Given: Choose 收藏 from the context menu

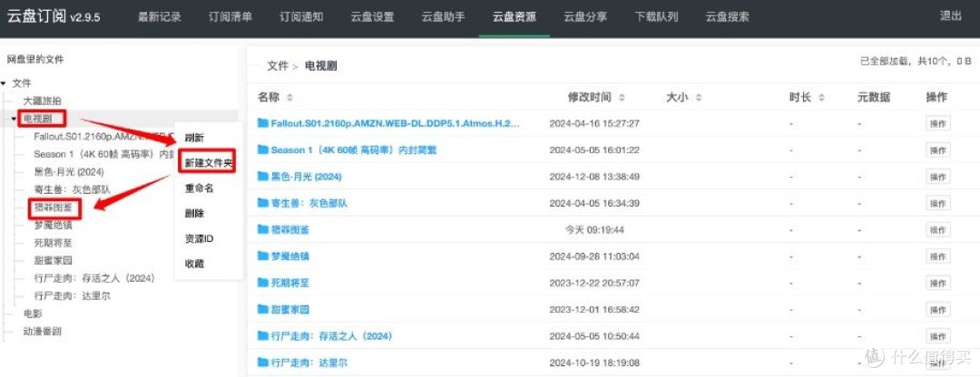Looking at the screenshot, I should (x=194, y=264).
